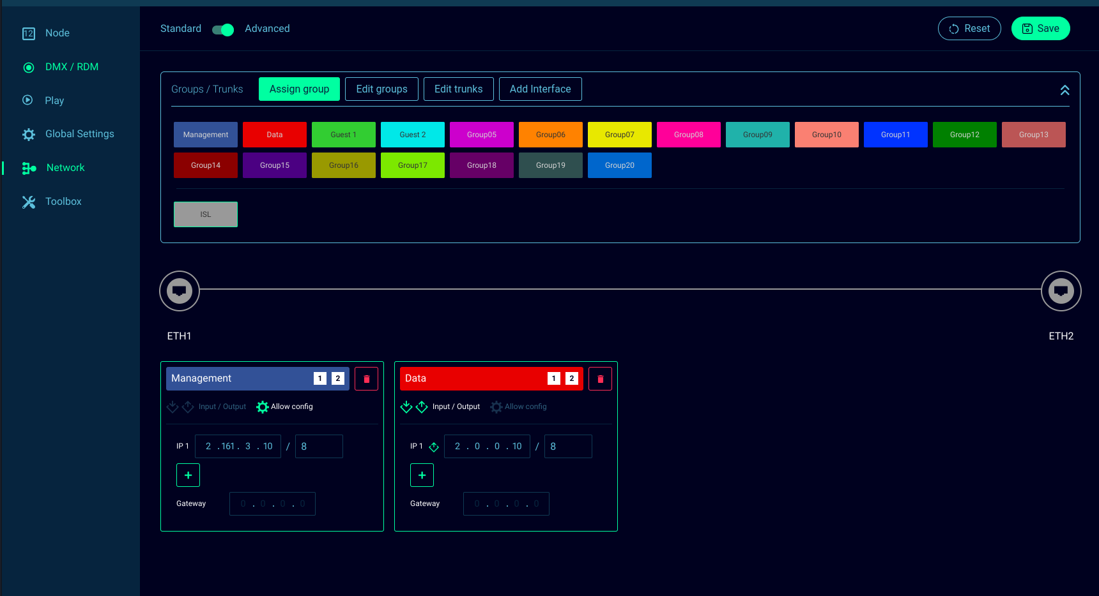
Task: Delete the Data interface with trash icon
Action: (600, 379)
